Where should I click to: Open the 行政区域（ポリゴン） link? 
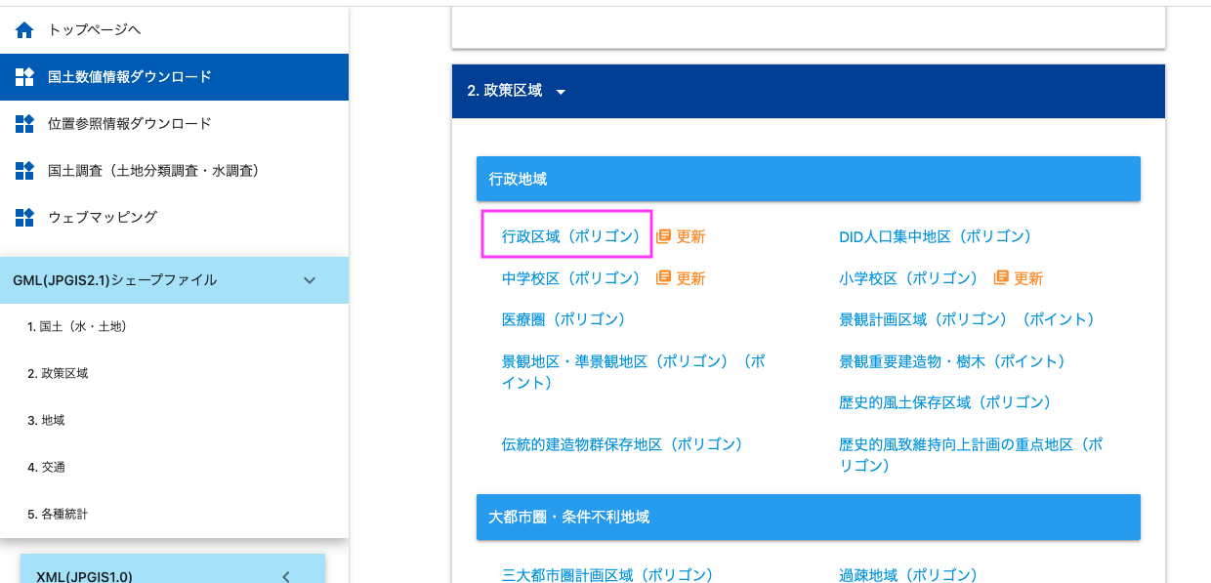[x=571, y=236]
